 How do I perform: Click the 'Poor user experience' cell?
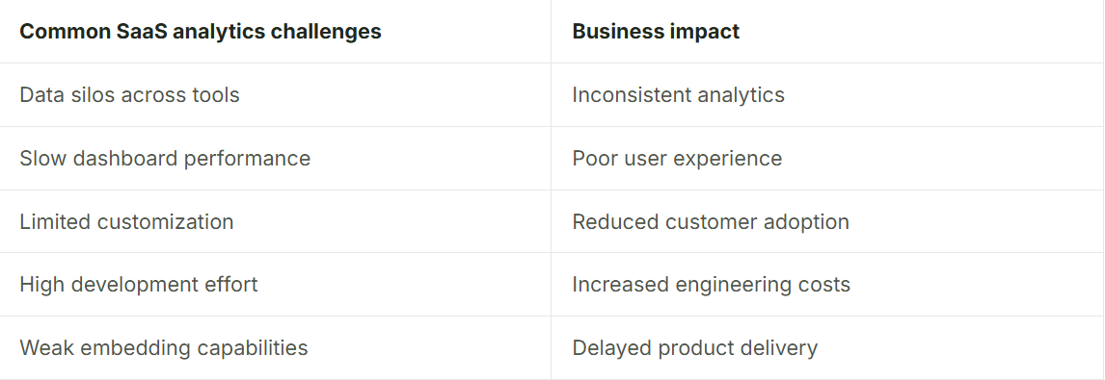[x=827, y=159]
